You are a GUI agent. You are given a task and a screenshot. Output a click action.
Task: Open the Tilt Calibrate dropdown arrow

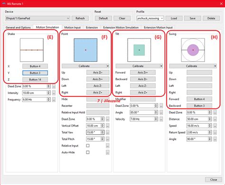(x=161, y=66)
